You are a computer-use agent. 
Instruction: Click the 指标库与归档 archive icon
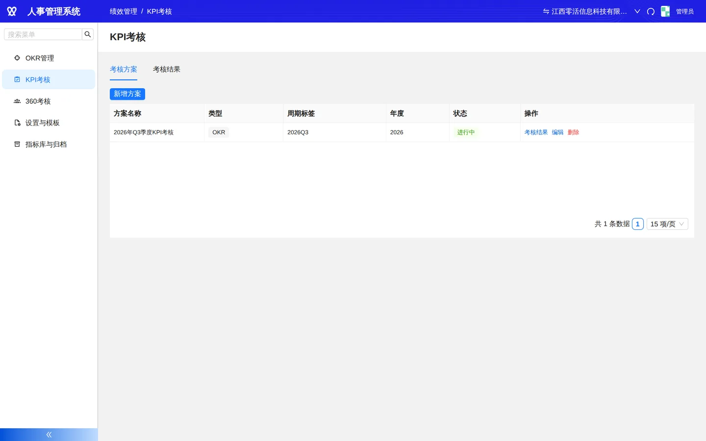(17, 144)
